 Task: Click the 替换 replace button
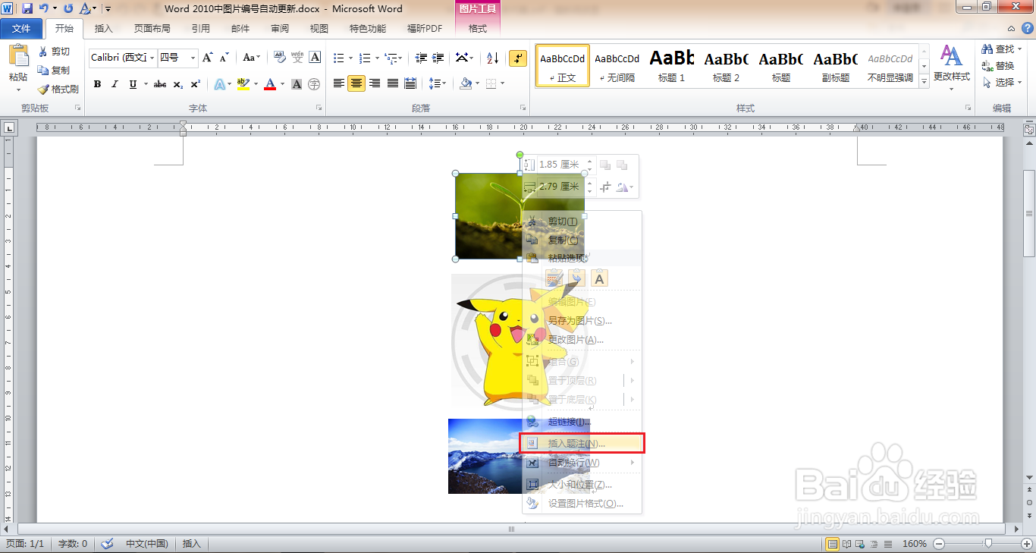tap(999, 65)
